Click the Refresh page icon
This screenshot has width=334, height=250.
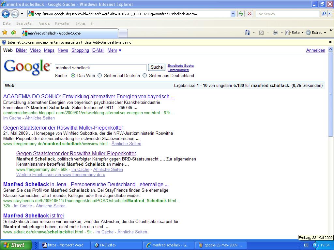tap(241, 14)
